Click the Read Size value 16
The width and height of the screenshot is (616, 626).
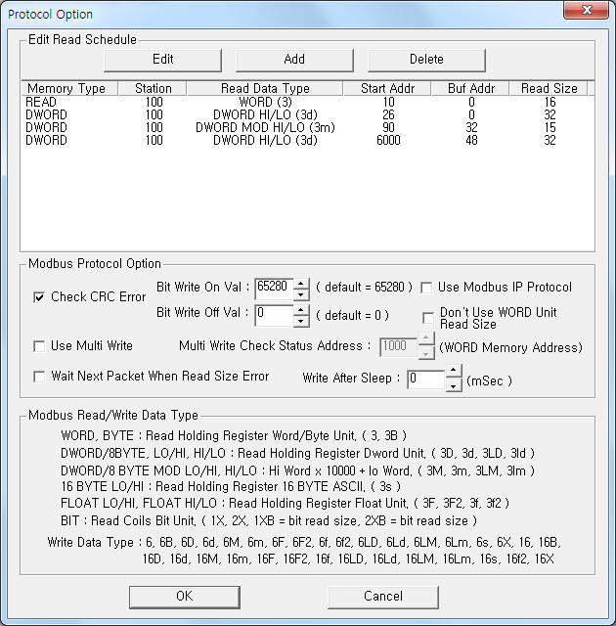click(550, 102)
